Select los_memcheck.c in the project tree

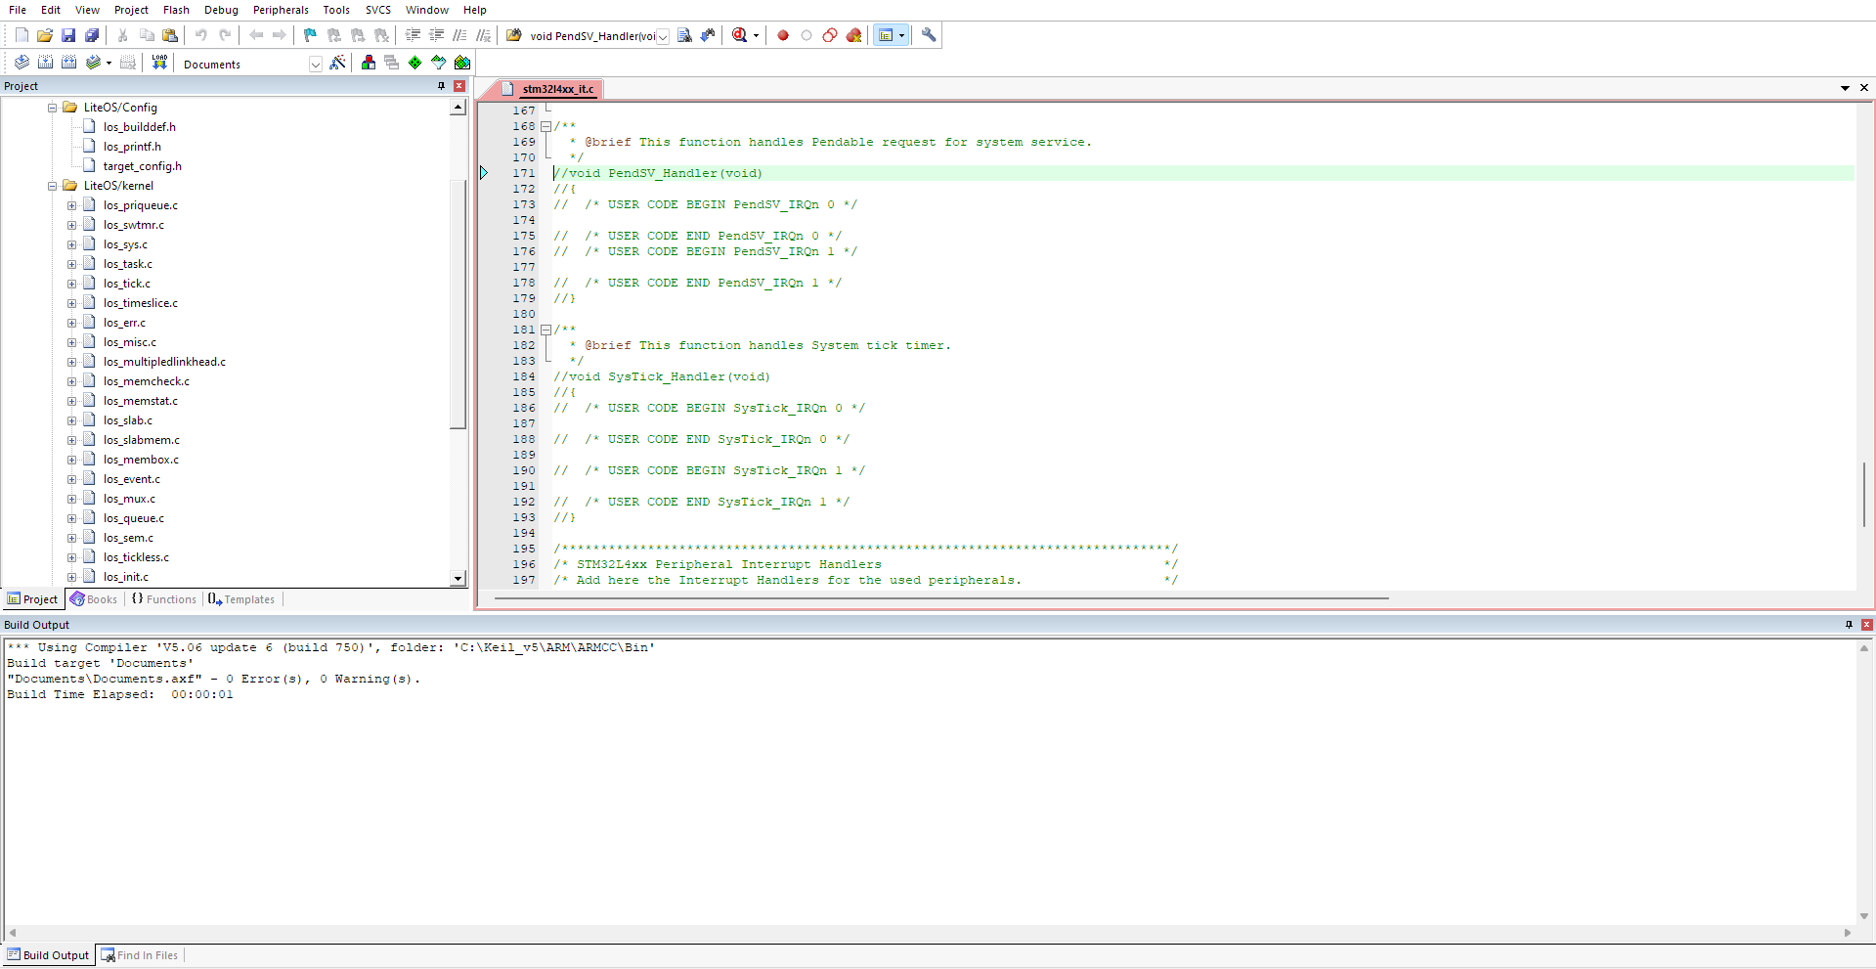[x=147, y=381]
